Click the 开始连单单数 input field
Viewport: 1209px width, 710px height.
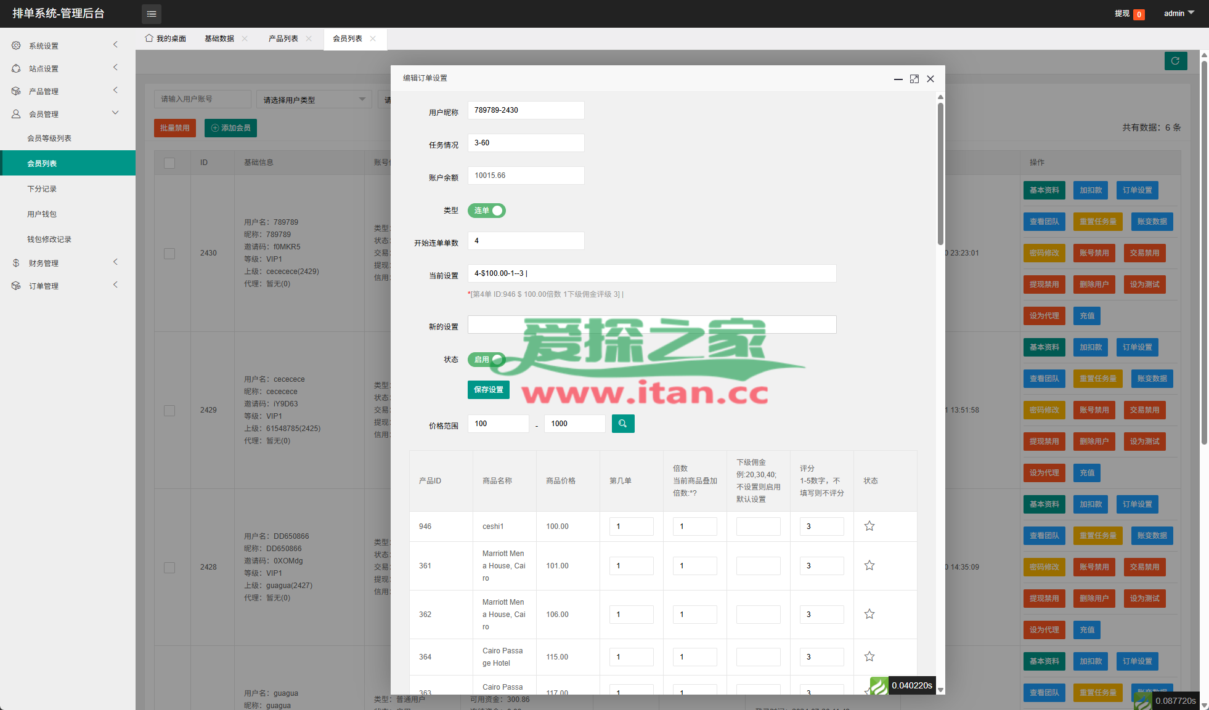point(526,241)
